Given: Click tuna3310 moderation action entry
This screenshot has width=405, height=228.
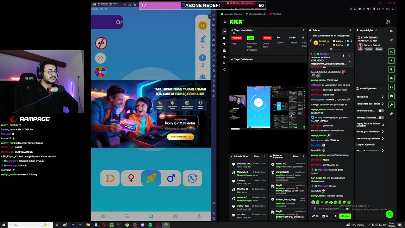Looking at the screenshot, I should (288, 165).
